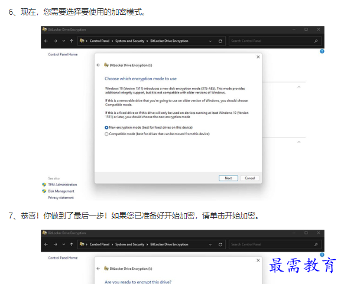Click Up arrow in second window's navigation bar
The width and height of the screenshot is (341, 284).
click(72, 244)
